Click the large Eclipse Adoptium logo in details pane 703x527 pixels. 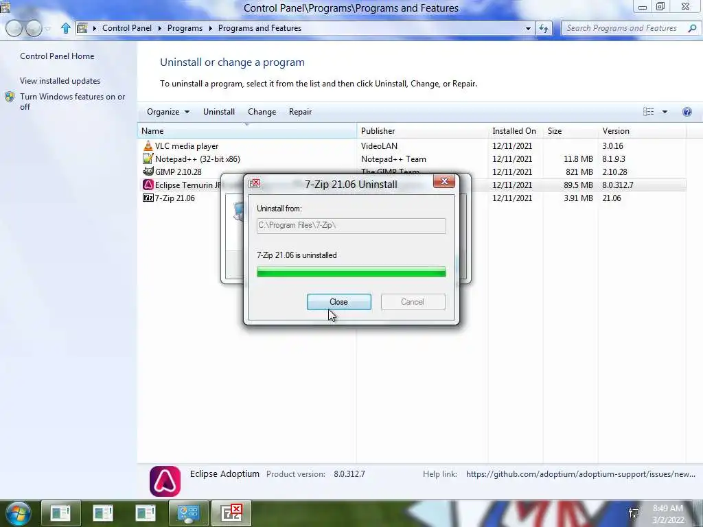coord(165,481)
